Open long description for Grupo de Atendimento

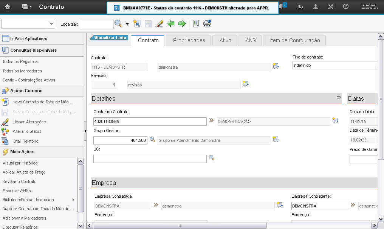(276, 139)
